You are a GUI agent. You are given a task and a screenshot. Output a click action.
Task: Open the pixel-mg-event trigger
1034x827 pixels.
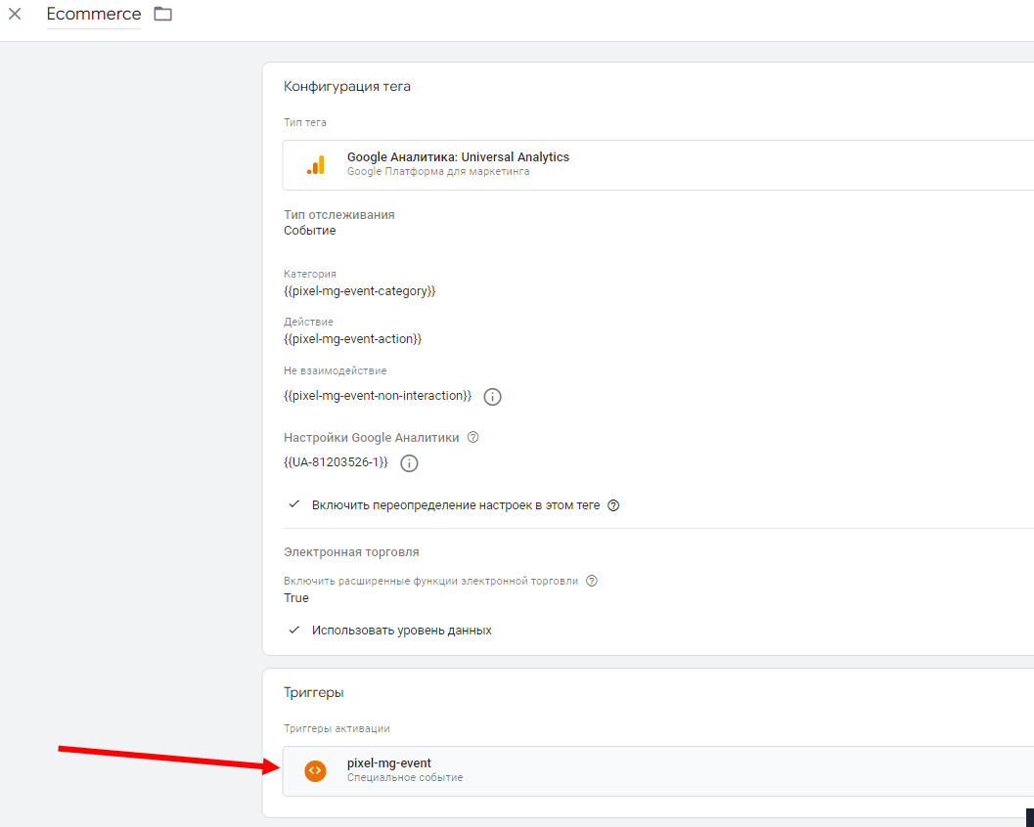658,771
